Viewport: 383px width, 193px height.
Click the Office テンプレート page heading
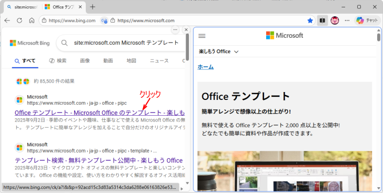click(246, 96)
